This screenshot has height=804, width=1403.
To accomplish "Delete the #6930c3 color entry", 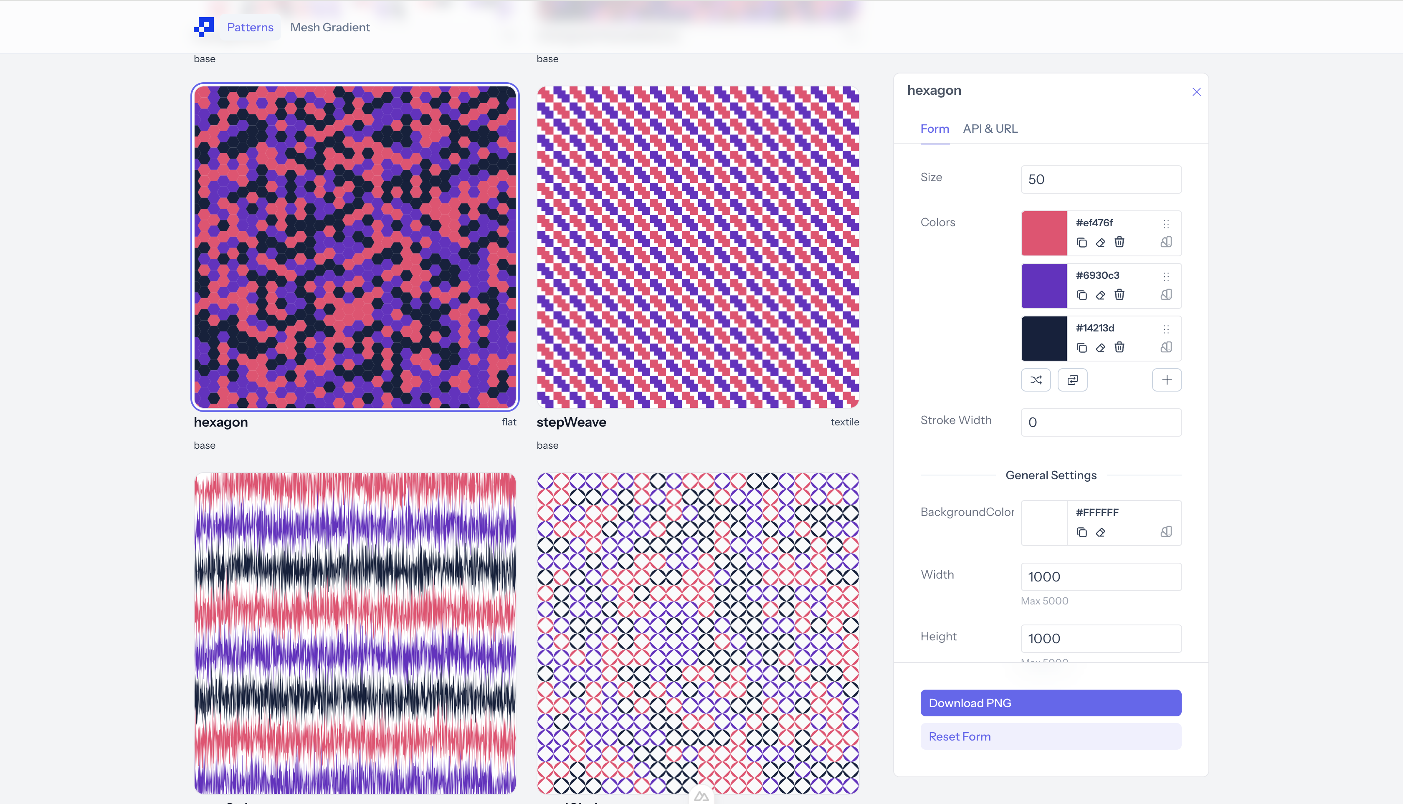I will pyautogui.click(x=1119, y=295).
